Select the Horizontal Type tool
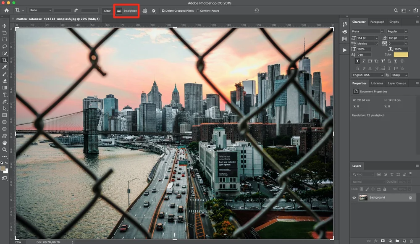The width and height of the screenshot is (420, 244). coord(4,94)
